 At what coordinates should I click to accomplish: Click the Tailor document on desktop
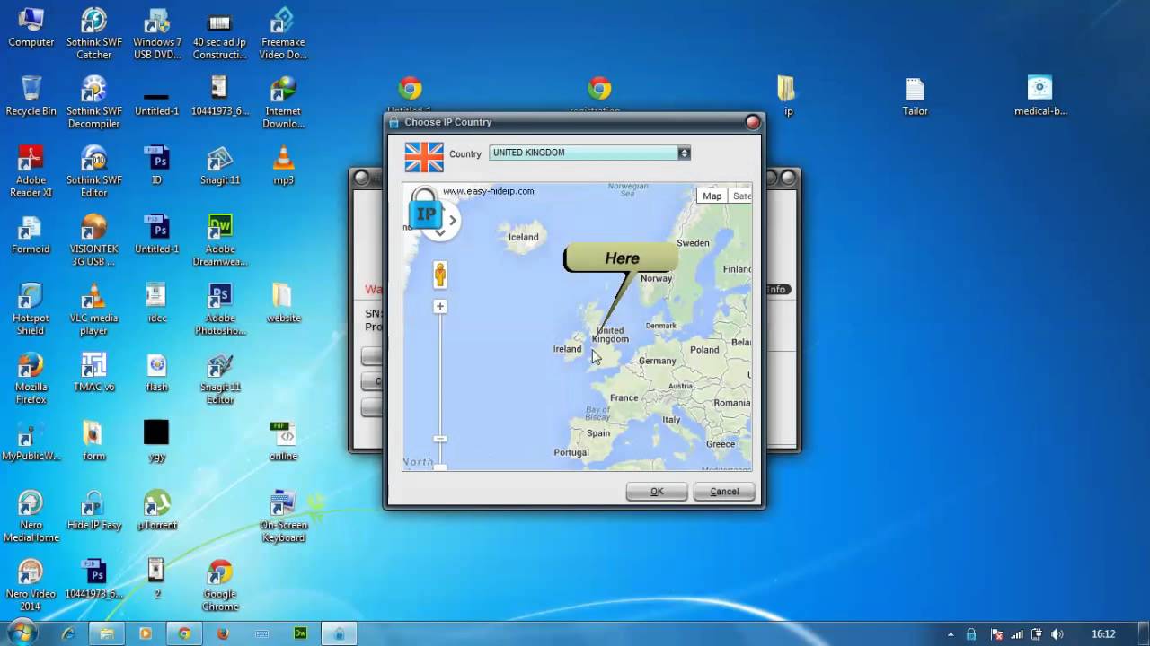tap(915, 96)
